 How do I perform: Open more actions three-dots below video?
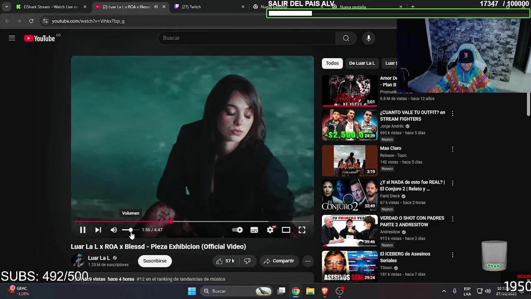coord(308,261)
